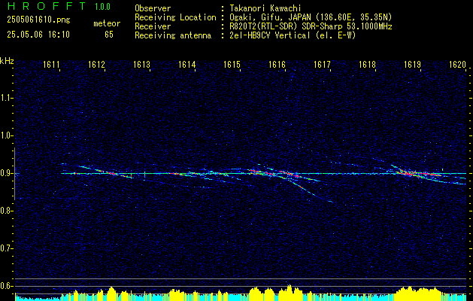
Task: Click the 0.7 kHz axis label
Action: (x=5, y=248)
